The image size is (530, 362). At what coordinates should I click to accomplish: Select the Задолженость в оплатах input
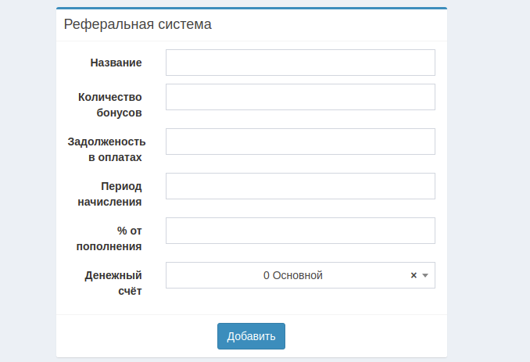coord(300,142)
